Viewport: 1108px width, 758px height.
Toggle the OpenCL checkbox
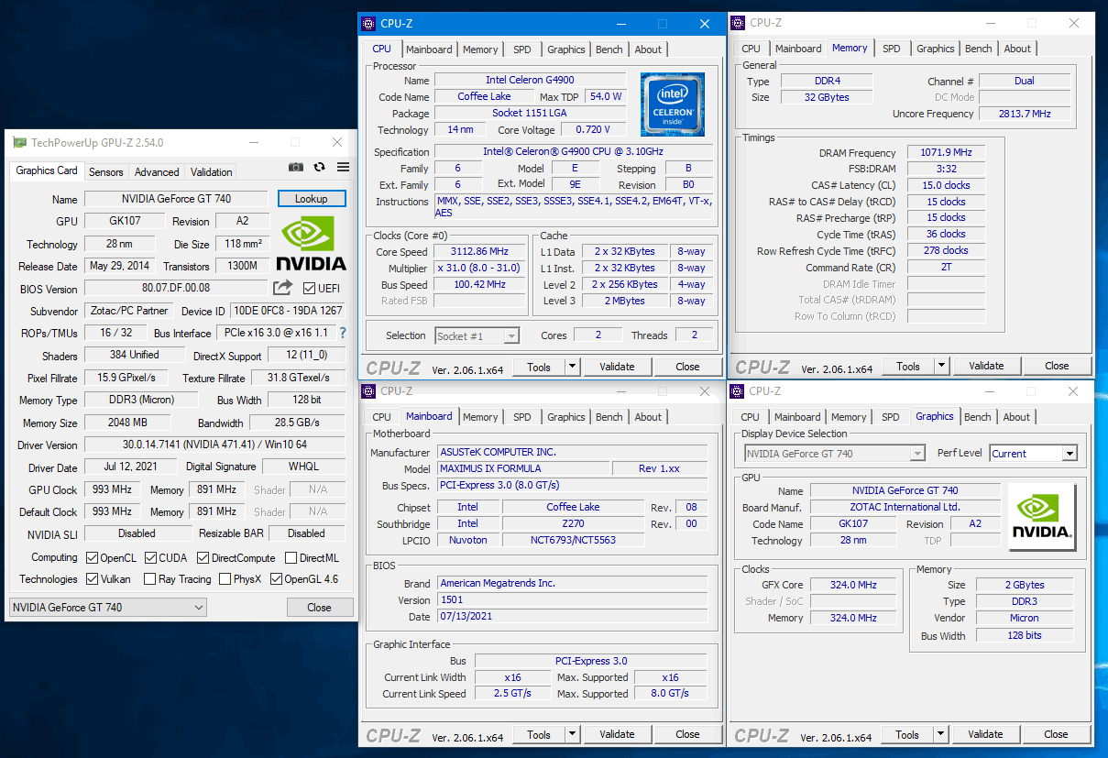point(93,557)
